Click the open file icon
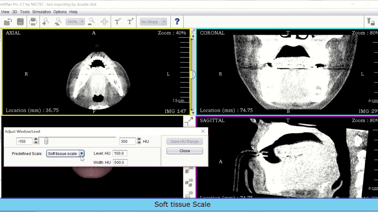Screen dimensions: 378x212 tap(8, 22)
